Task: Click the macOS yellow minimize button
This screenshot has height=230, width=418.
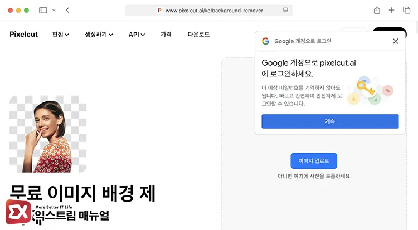Action: [x=18, y=11]
